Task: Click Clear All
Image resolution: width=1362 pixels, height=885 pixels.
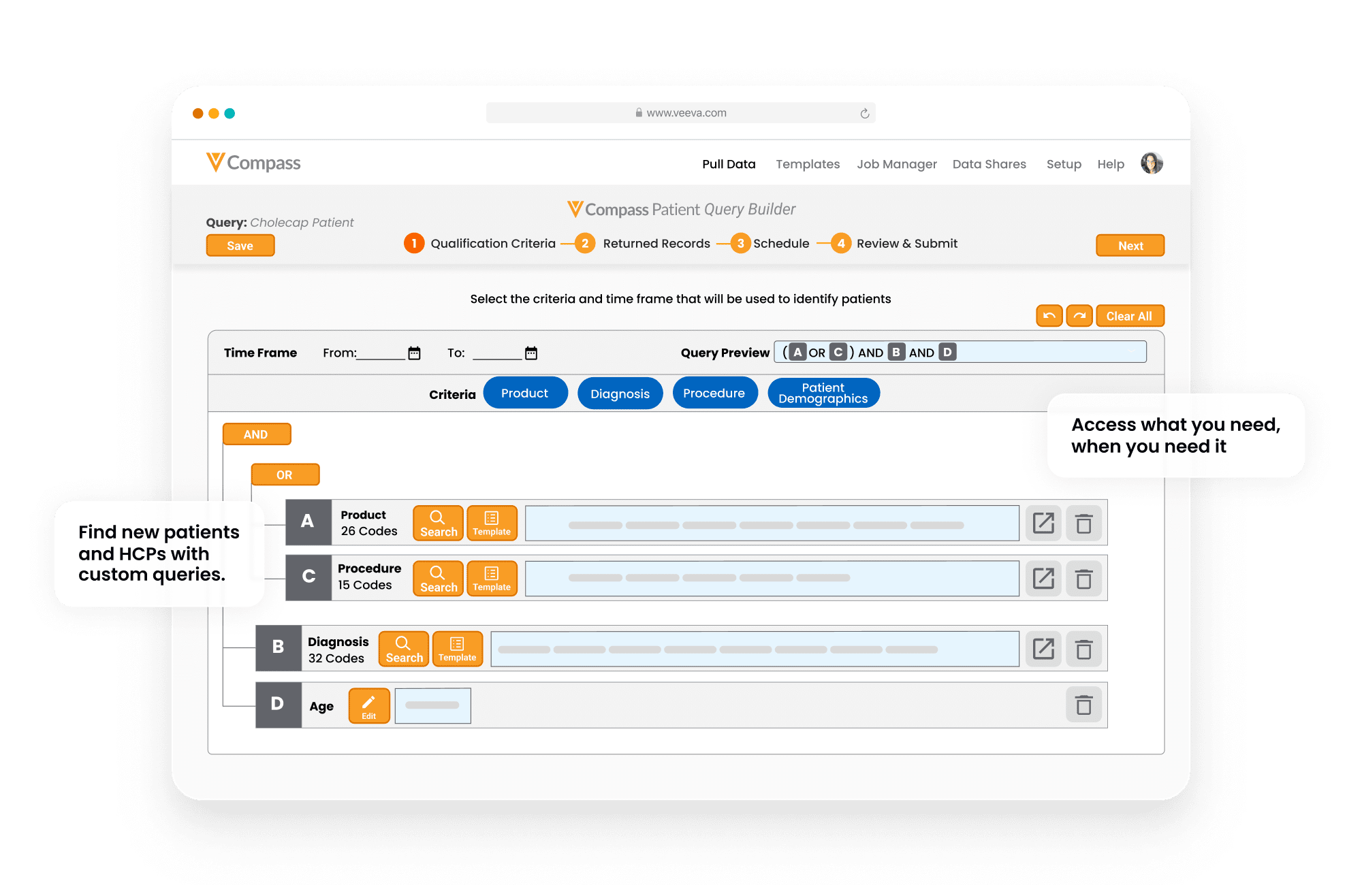Action: point(1130,316)
